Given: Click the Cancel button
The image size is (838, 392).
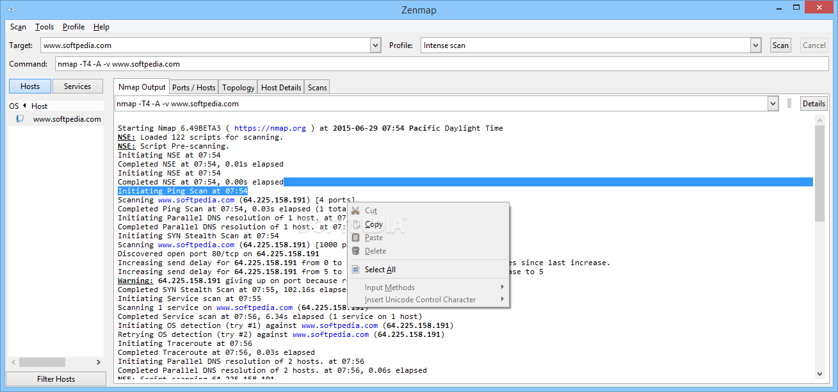Looking at the screenshot, I should point(814,45).
